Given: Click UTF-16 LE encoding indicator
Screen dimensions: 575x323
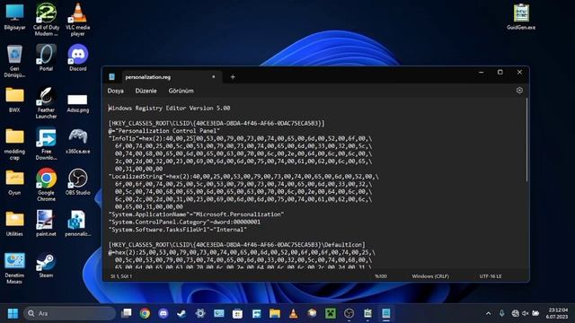Looking at the screenshot, I should pyautogui.click(x=491, y=276).
